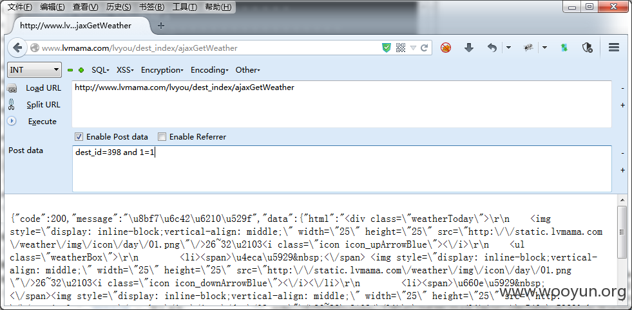Click the FoxyProxy disabled fox icon
This screenshot has height=310, width=632.
click(446, 48)
